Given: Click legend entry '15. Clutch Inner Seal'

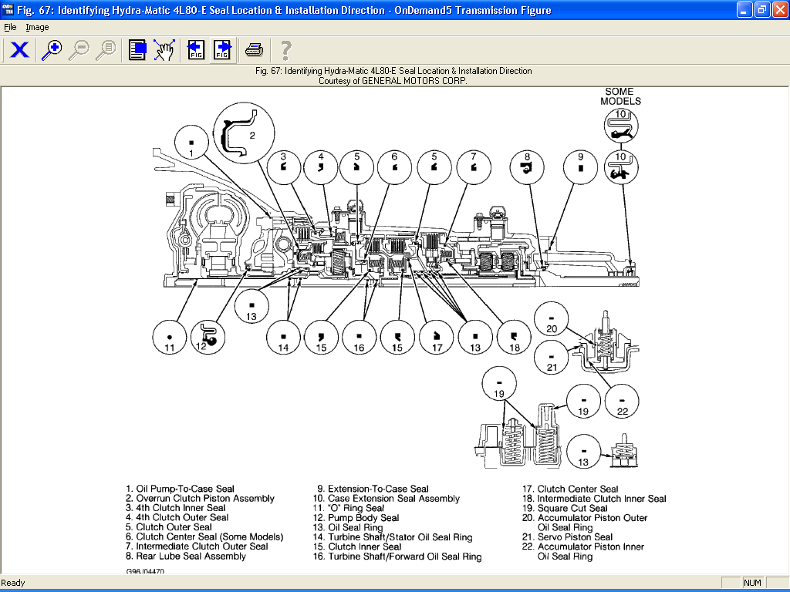Looking at the screenshot, I should [357, 547].
